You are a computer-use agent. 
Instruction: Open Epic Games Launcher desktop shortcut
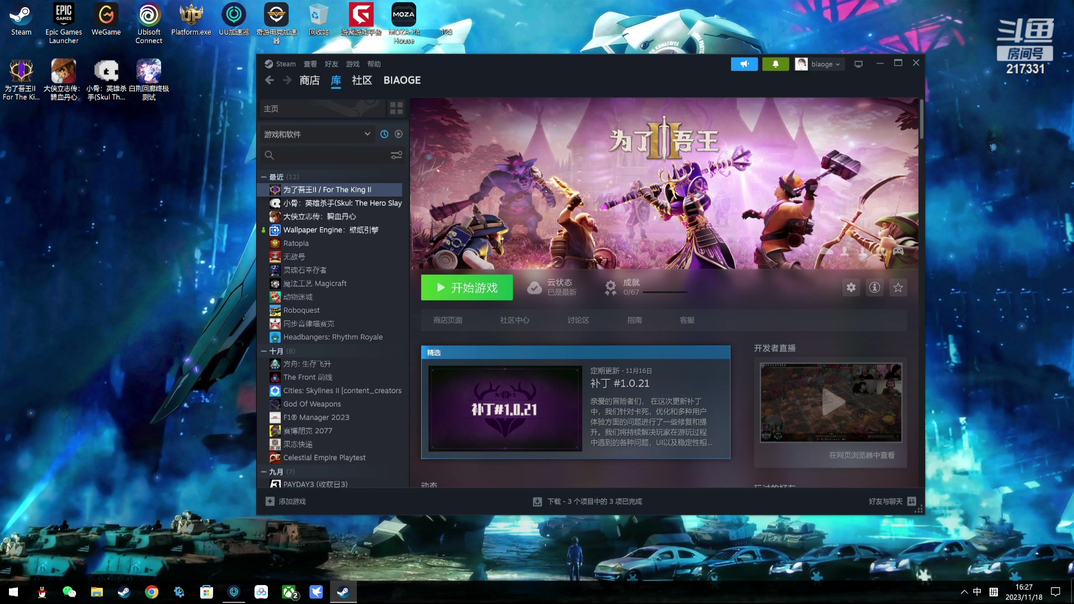point(64,23)
